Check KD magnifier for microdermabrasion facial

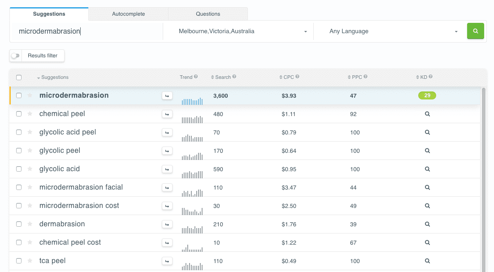(427, 187)
